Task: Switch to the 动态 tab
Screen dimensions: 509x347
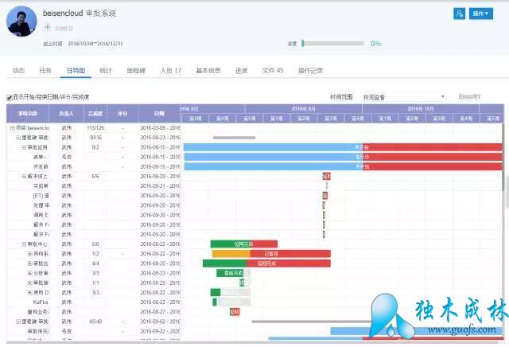Action: point(18,71)
